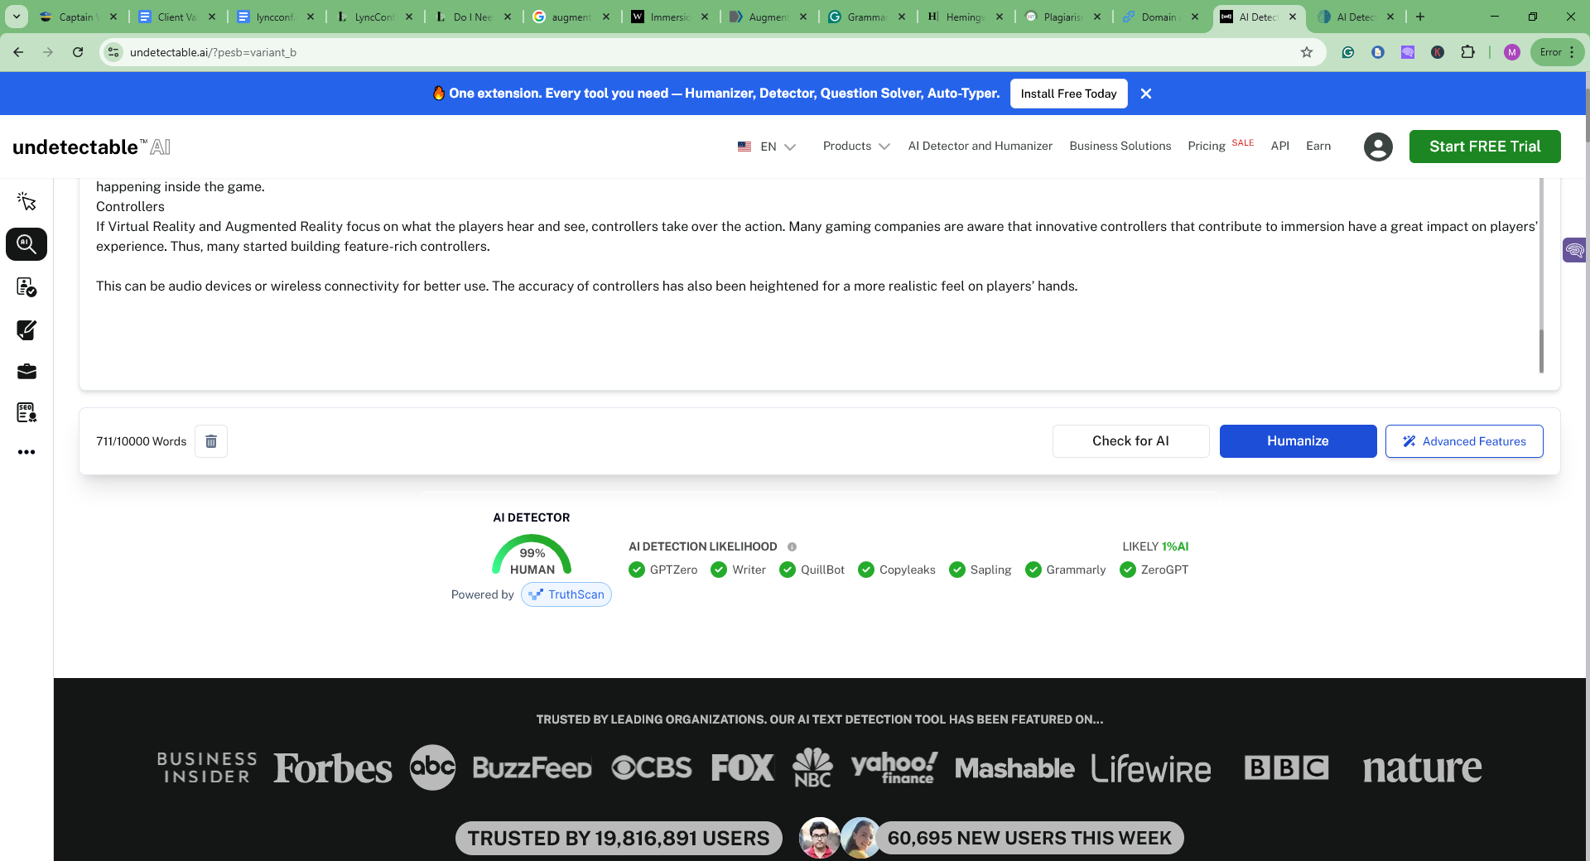This screenshot has width=1590, height=861.
Task: Close the blue extension promo banner
Action: (1146, 94)
